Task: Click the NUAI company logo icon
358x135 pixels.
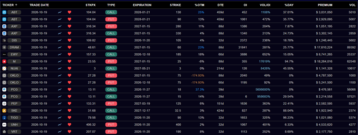Action: tap(4, 69)
